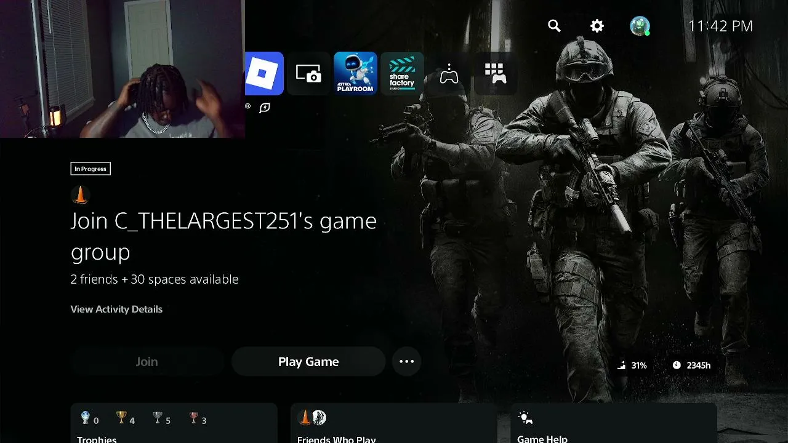
Task: Click the Play Game button
Action: [x=308, y=362]
